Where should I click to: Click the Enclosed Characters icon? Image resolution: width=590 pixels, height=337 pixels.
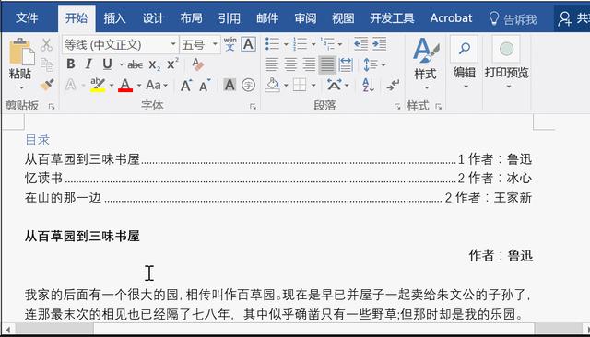coord(248,85)
